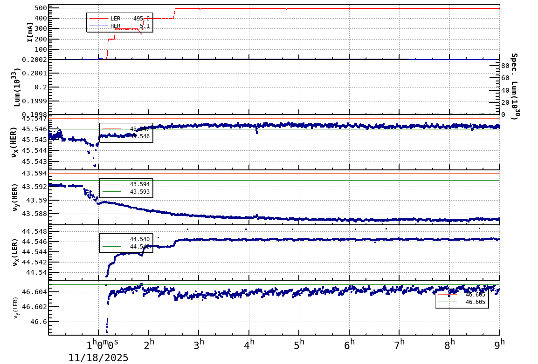This screenshot has width=538, height=364.
Task: Click the 11/18/2025 date label
Action: coord(98,358)
